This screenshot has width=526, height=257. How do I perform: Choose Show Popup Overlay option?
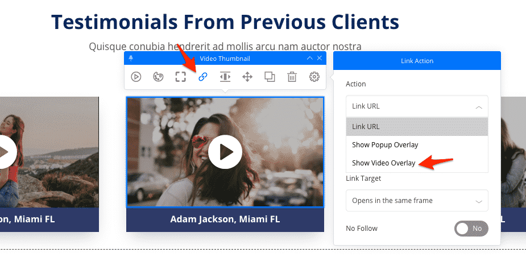point(385,145)
